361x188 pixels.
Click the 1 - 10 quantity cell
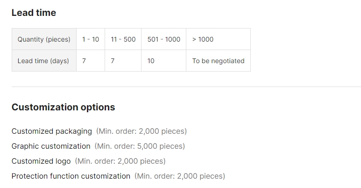91,39
